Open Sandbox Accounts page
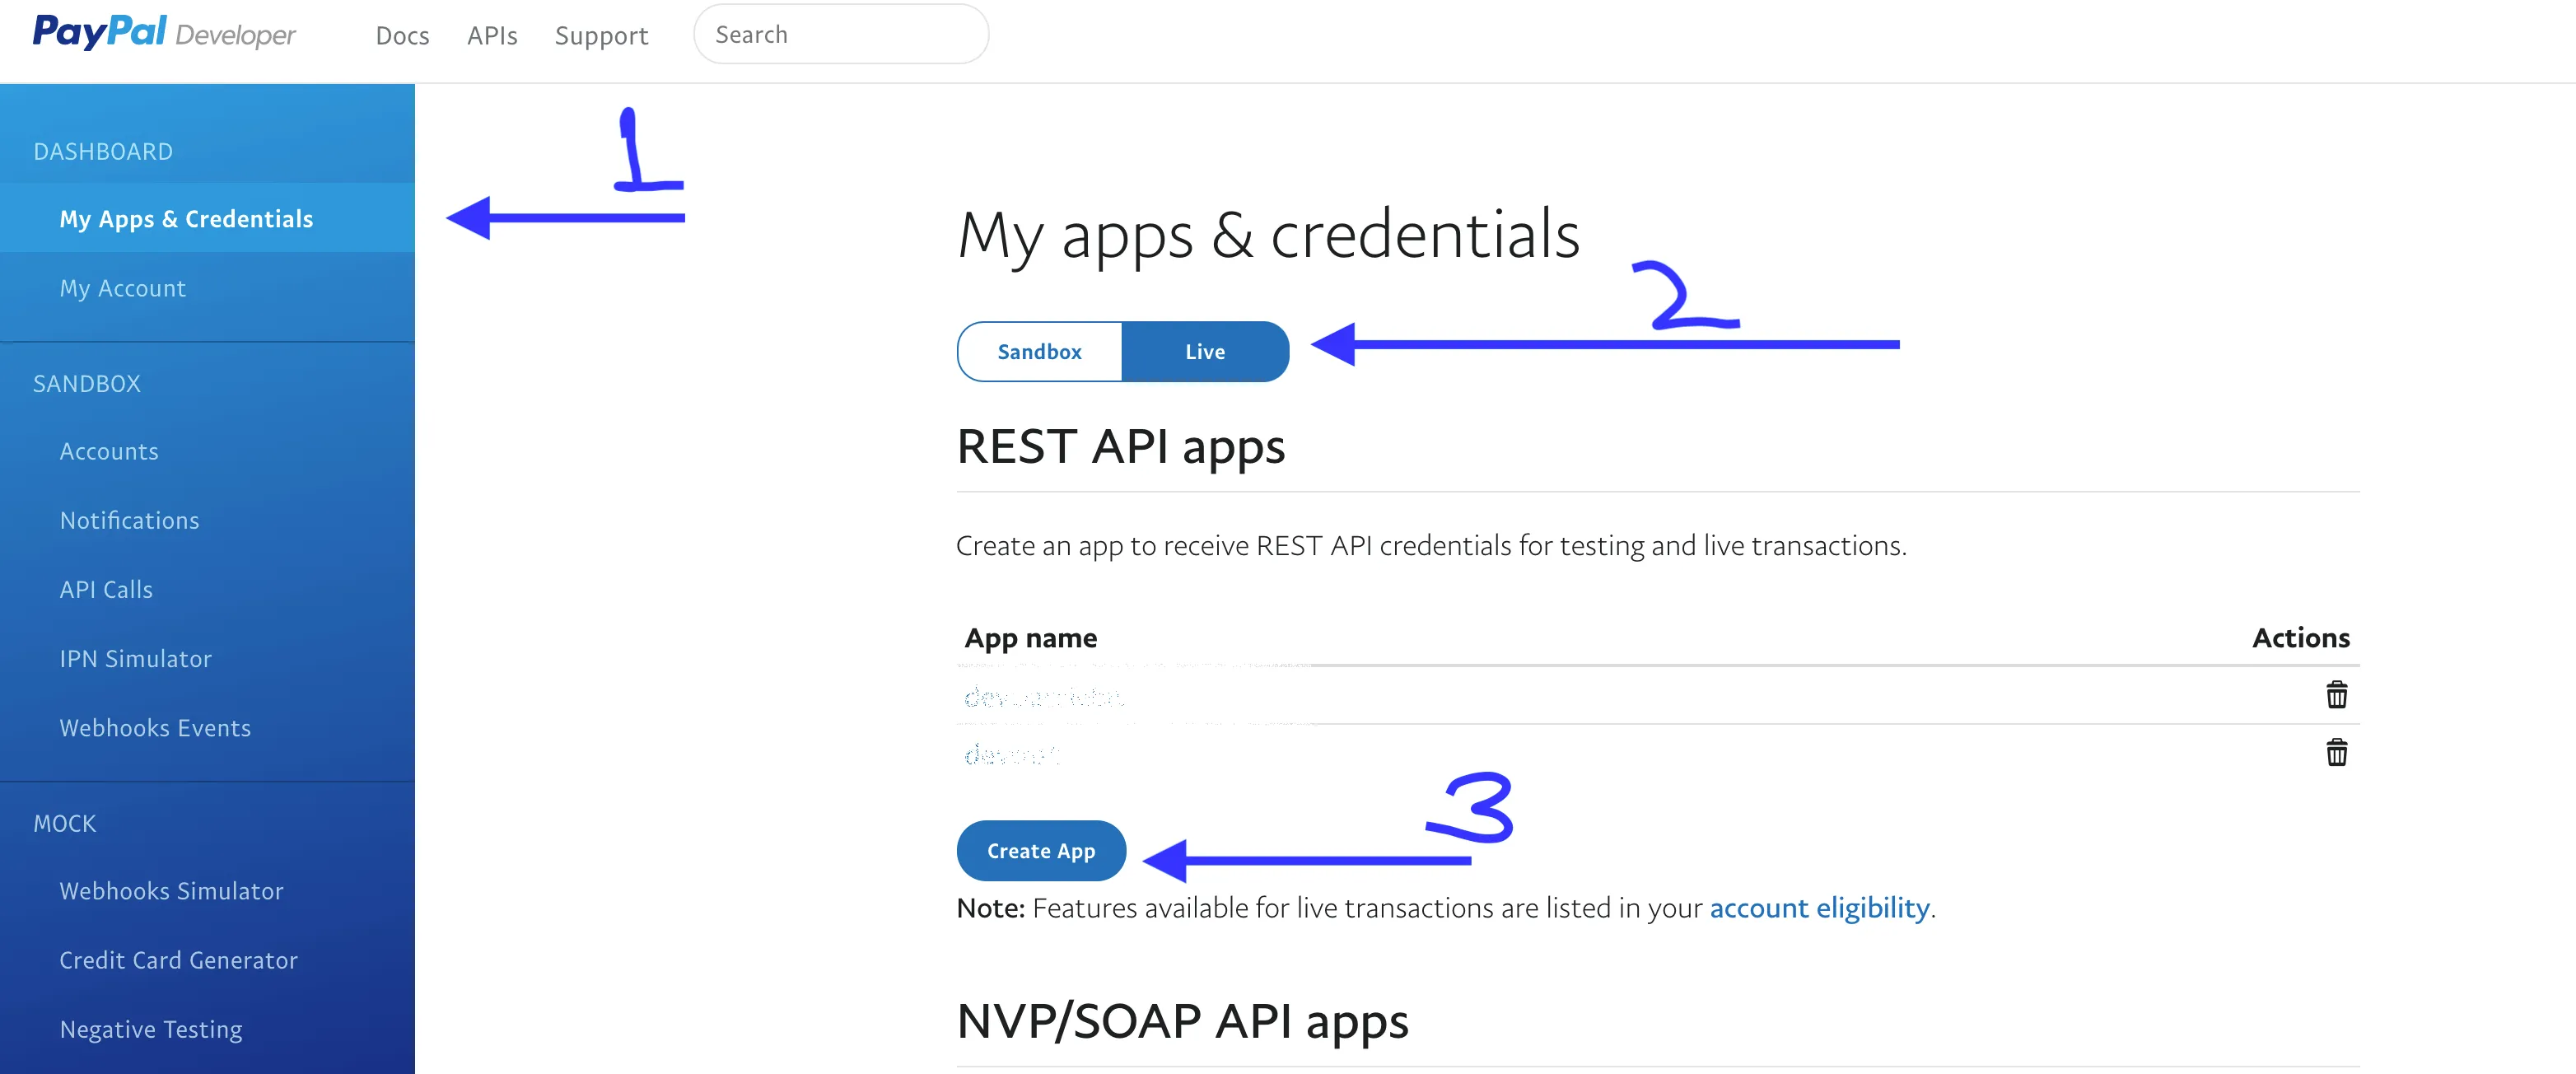 [x=109, y=451]
